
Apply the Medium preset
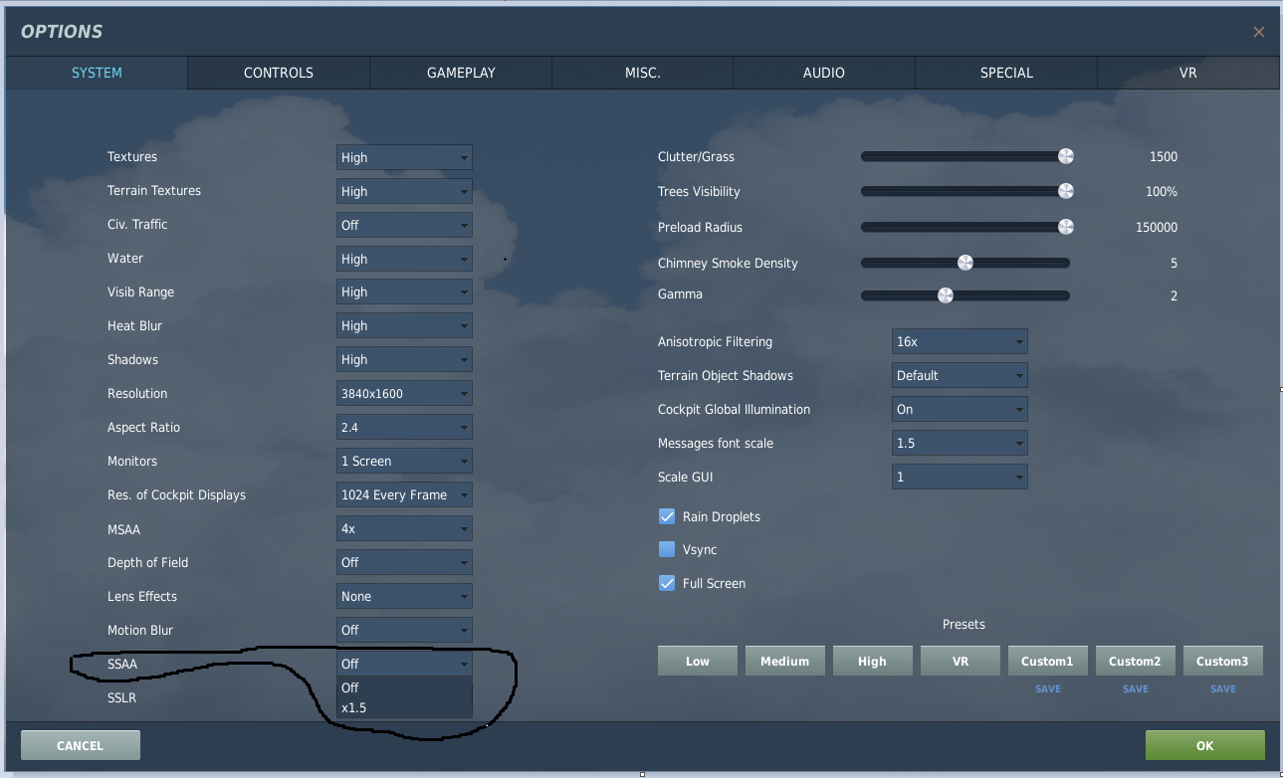click(x=785, y=662)
